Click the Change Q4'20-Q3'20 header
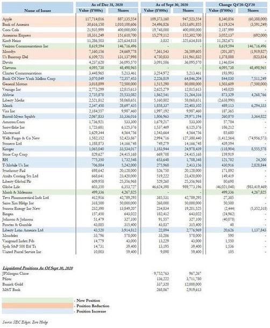The width and height of the screenshot is (270, 328). pyautogui.click(x=237, y=5)
